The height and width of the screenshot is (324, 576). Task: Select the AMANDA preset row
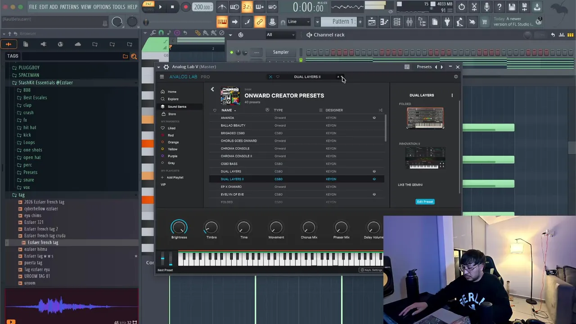(x=297, y=118)
